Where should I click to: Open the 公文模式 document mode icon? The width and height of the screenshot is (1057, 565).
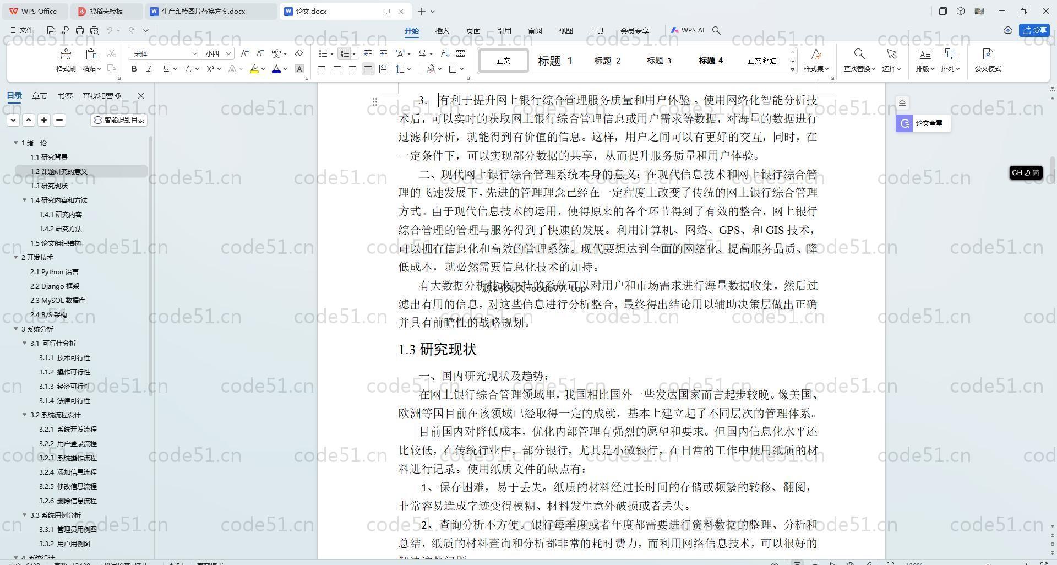click(988, 55)
